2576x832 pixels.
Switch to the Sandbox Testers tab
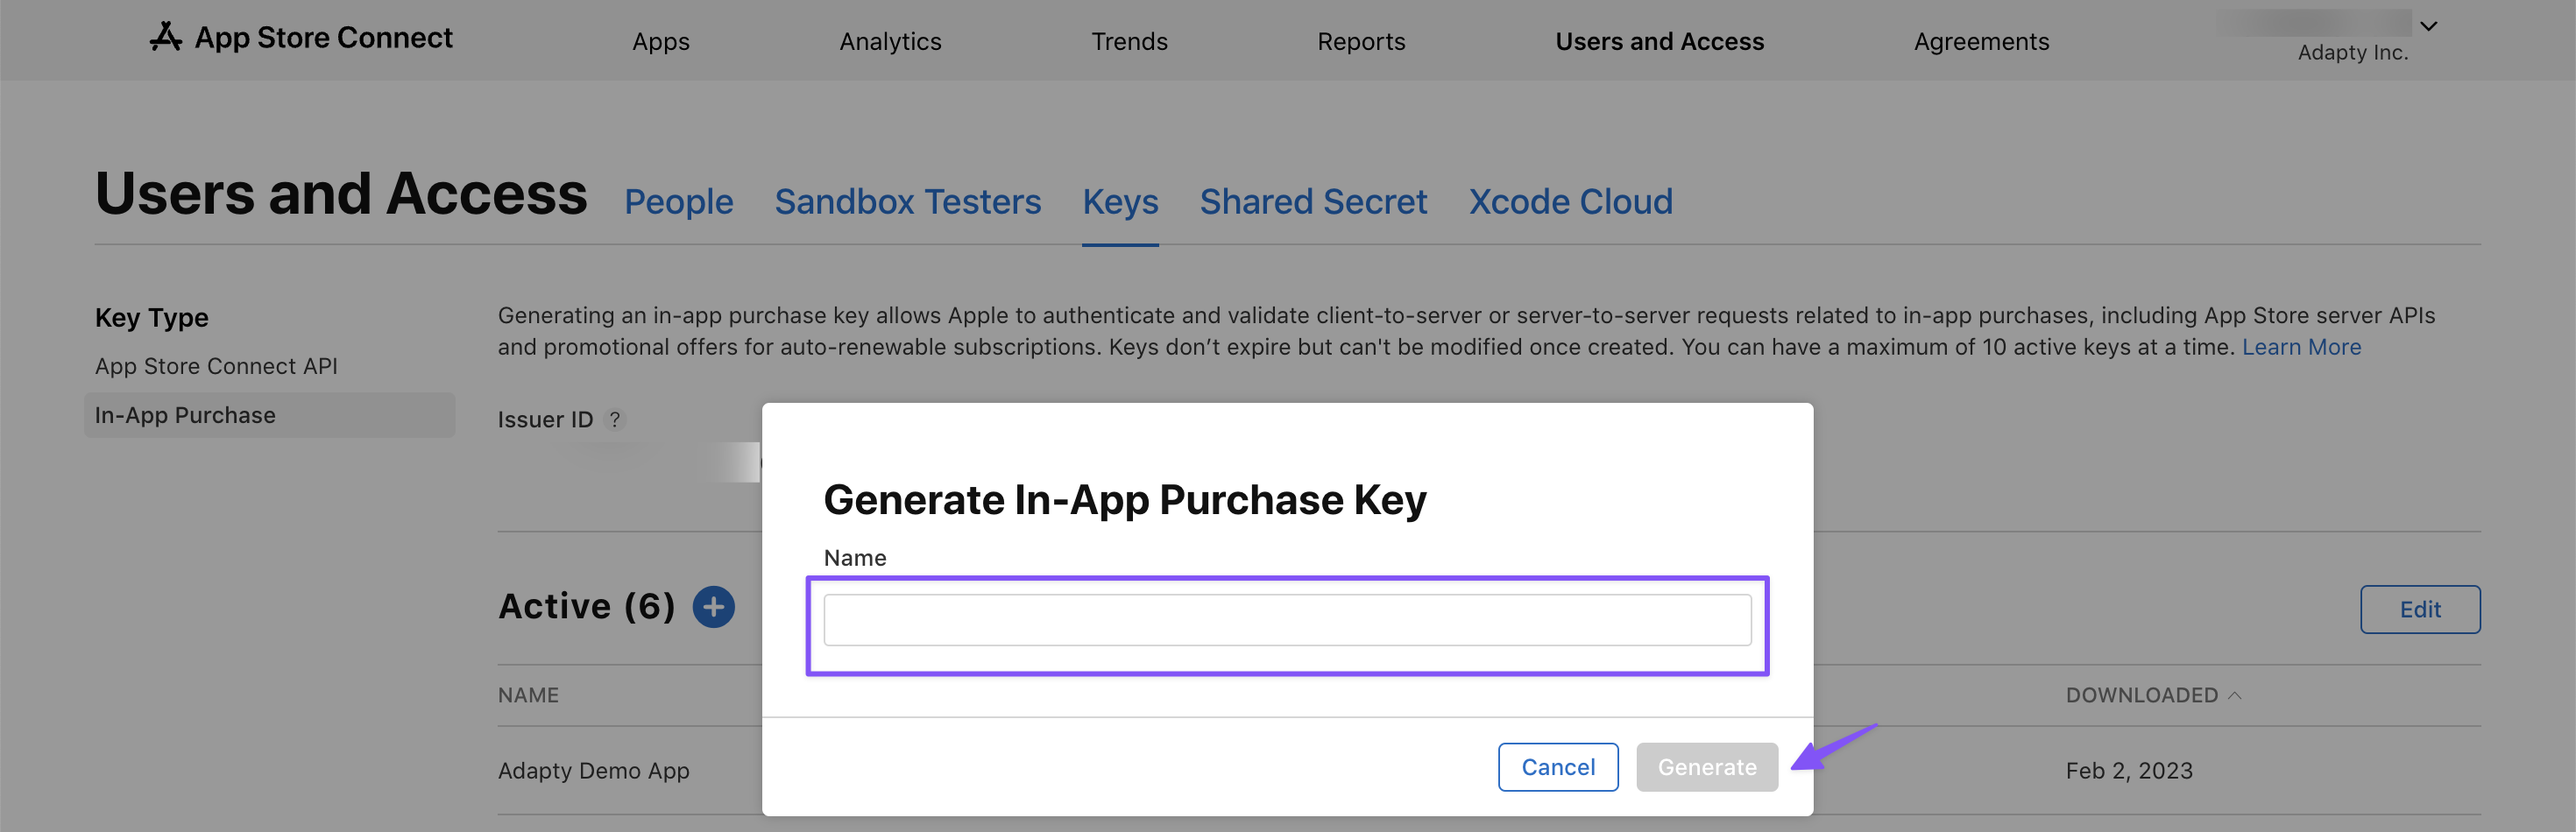[907, 202]
